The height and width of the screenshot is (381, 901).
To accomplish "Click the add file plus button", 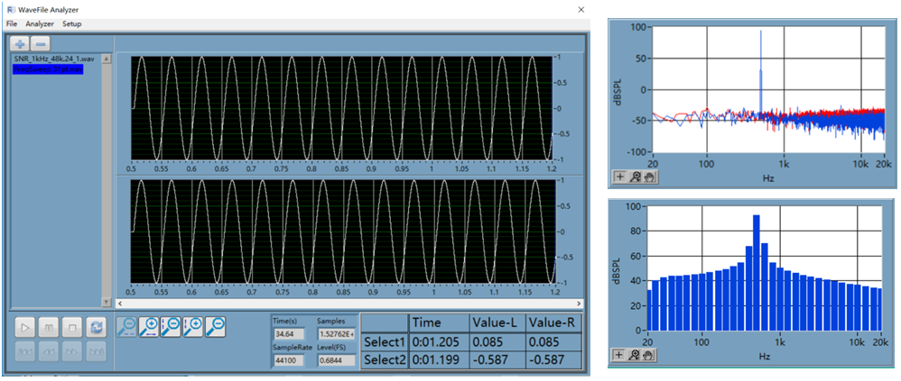I will click(21, 43).
